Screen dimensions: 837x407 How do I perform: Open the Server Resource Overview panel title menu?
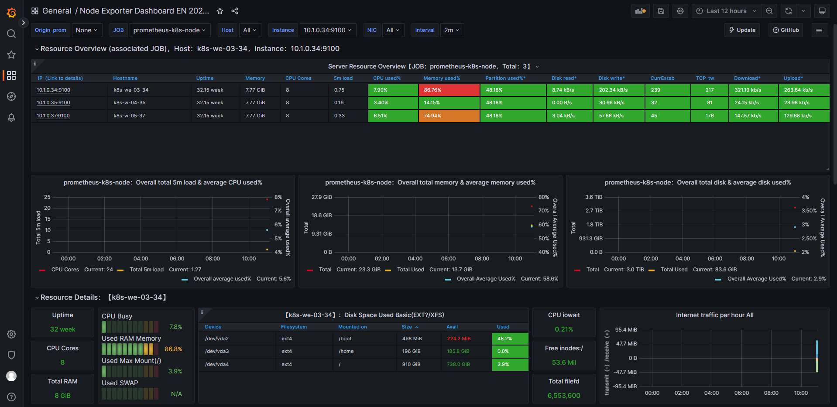coord(433,66)
